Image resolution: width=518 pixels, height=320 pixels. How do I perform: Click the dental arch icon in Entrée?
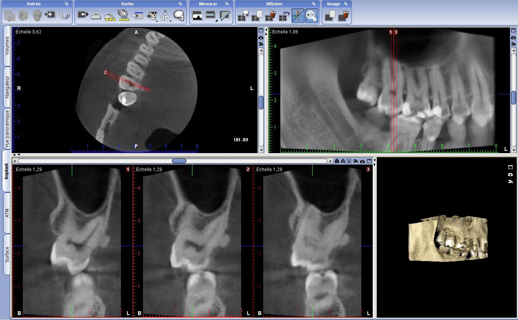65,16
